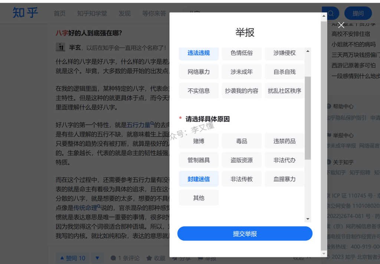The image size is (380, 264).
Task: Choose 管制器具 as specific reason
Action: [199, 160]
